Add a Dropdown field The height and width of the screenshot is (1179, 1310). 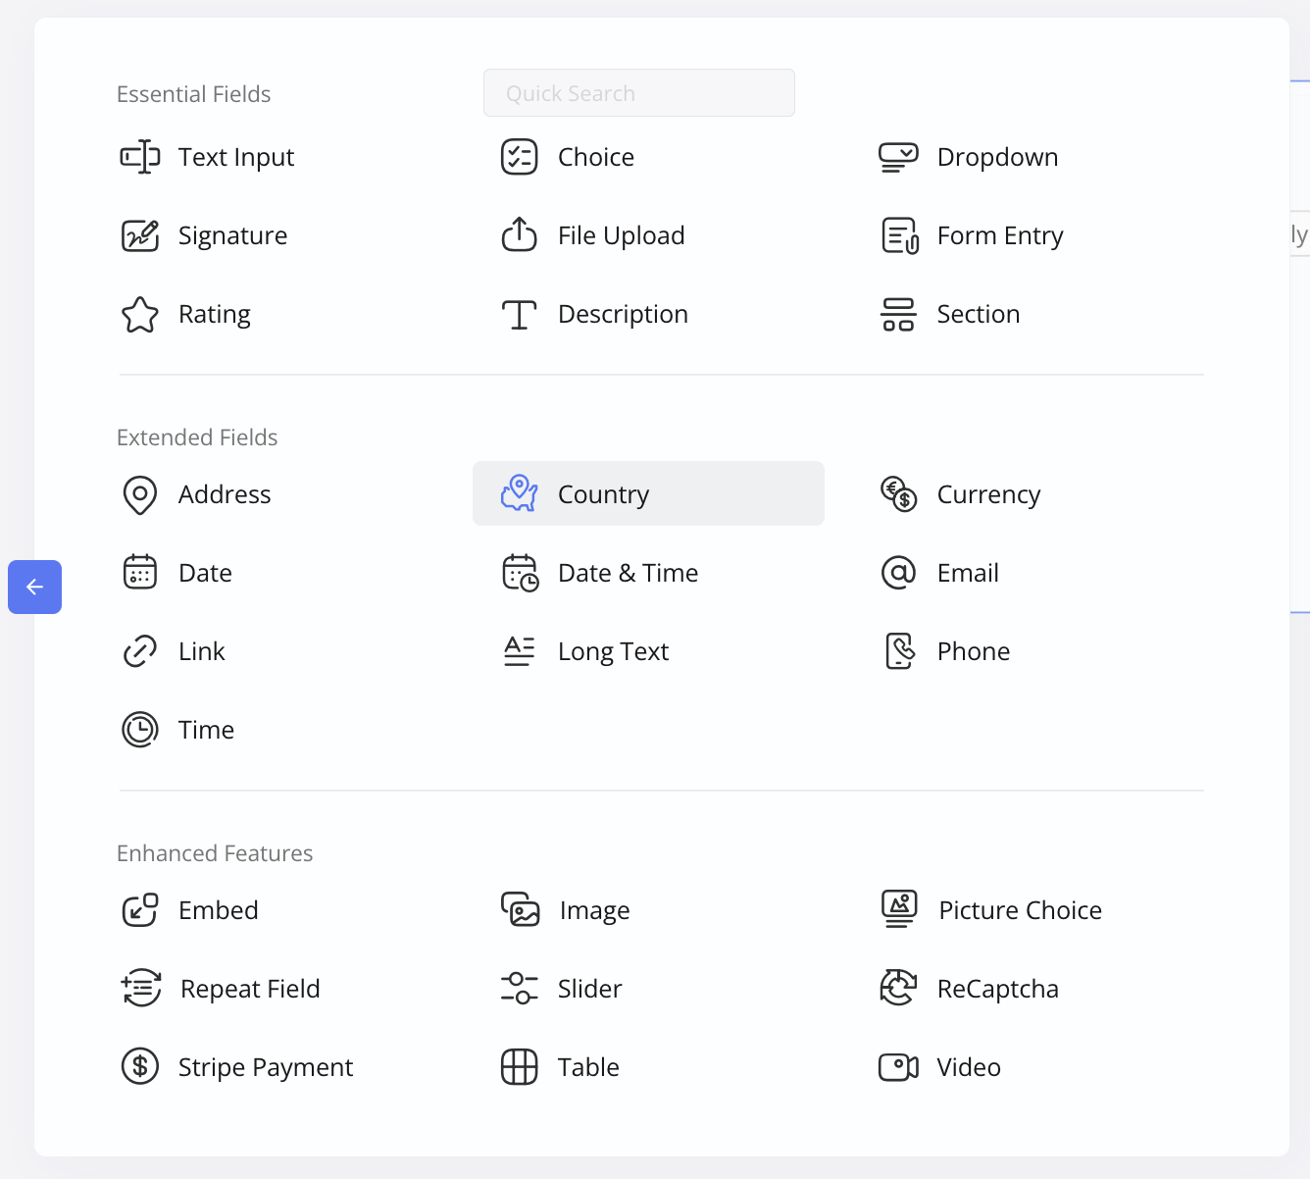pyautogui.click(x=996, y=157)
